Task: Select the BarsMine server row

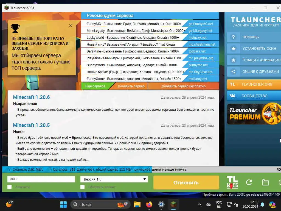Action: (x=150, y=51)
